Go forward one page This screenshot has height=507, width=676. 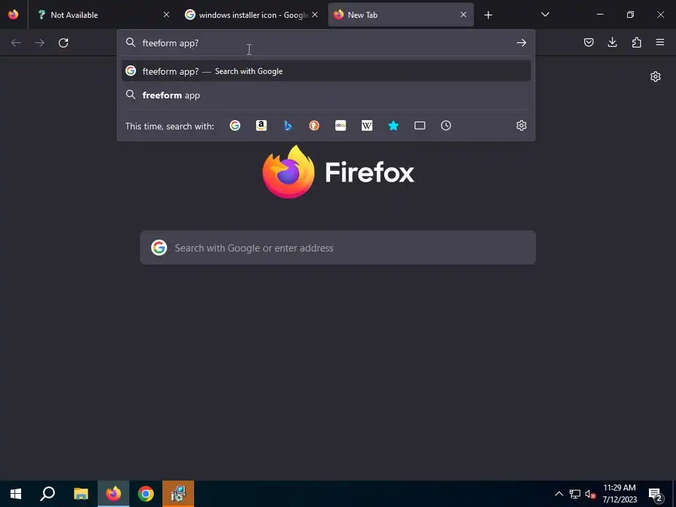[40, 43]
